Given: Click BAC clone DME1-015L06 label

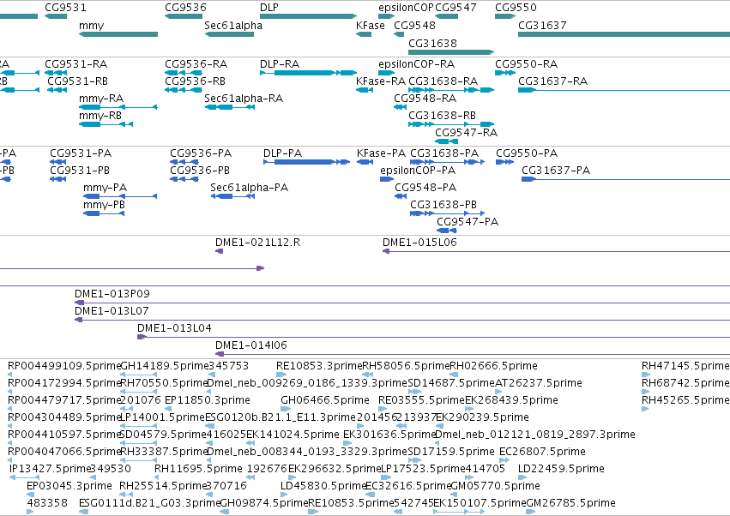Looking at the screenshot, I should [419, 243].
